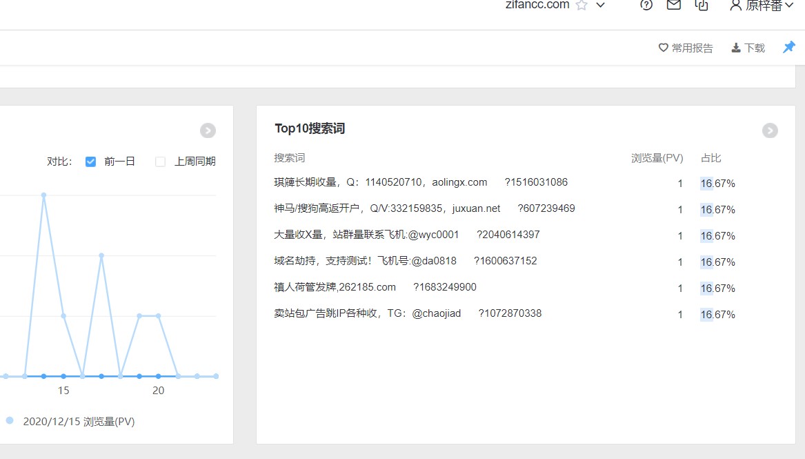Expand the zifancc.com site dropdown

click(600, 6)
